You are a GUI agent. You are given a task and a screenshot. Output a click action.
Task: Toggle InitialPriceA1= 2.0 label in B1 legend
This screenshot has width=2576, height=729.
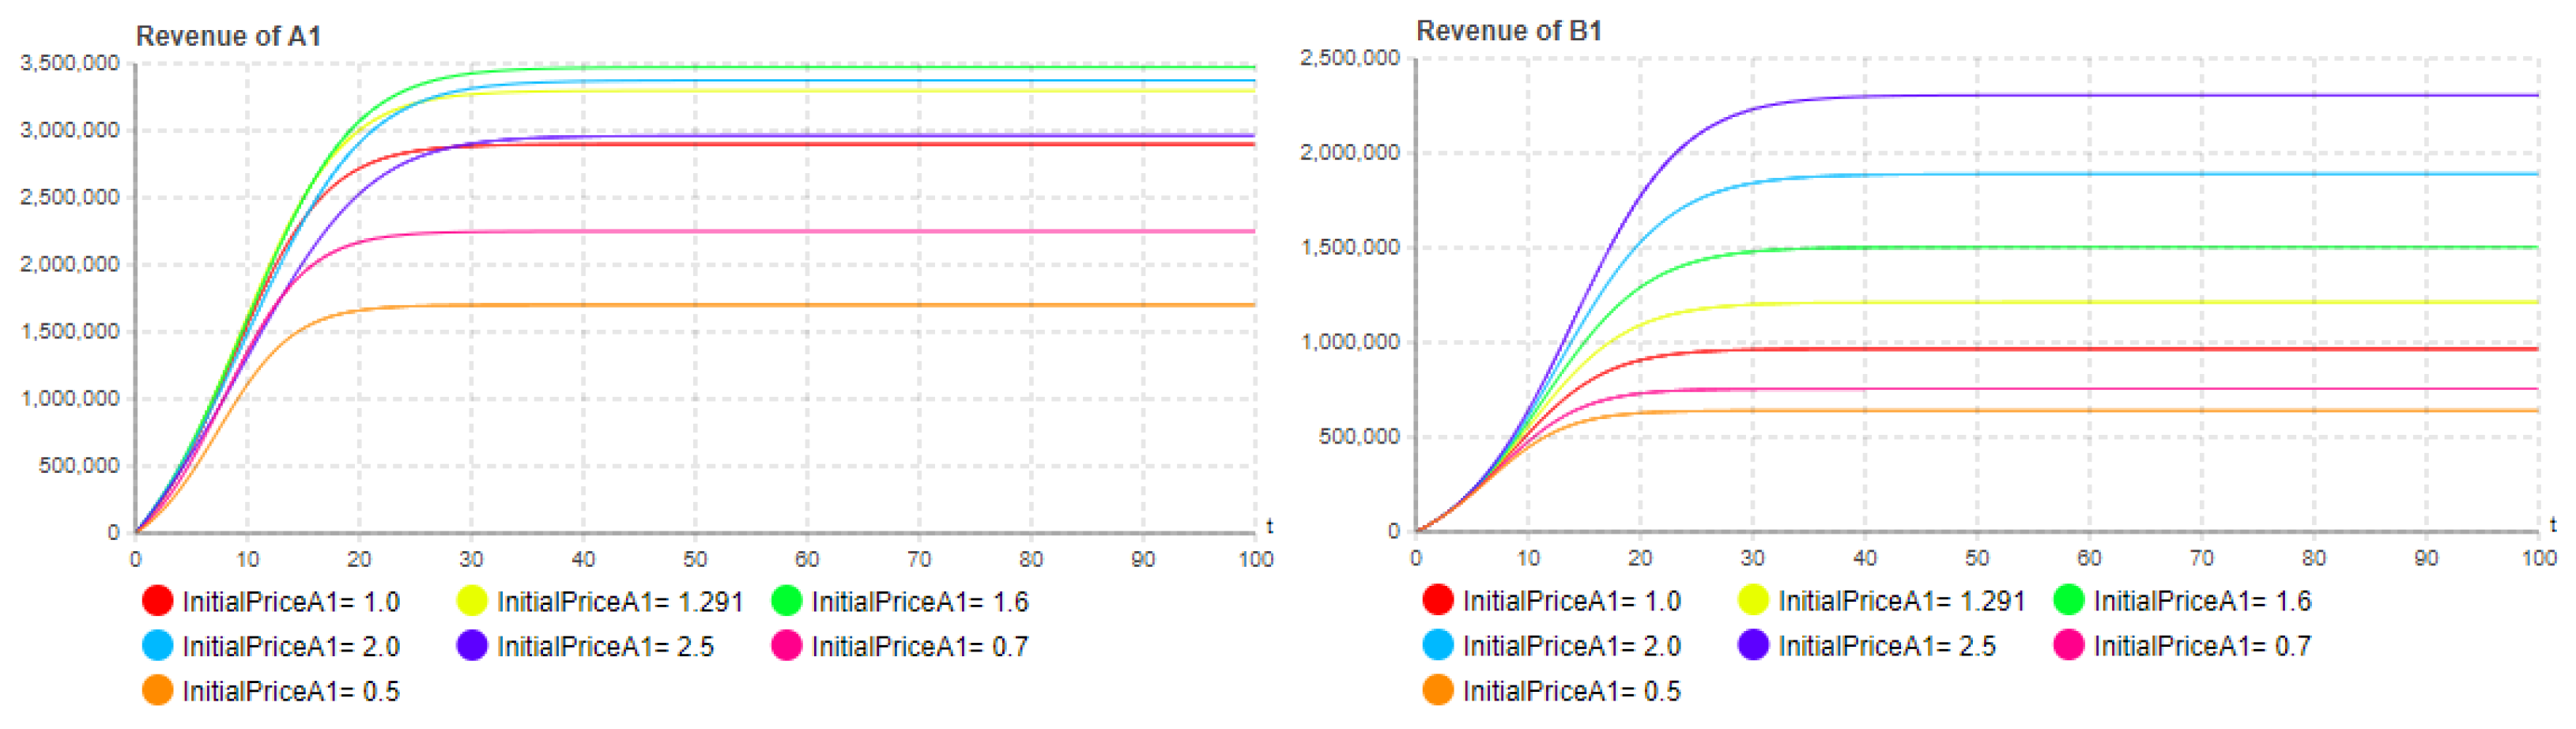(1571, 645)
